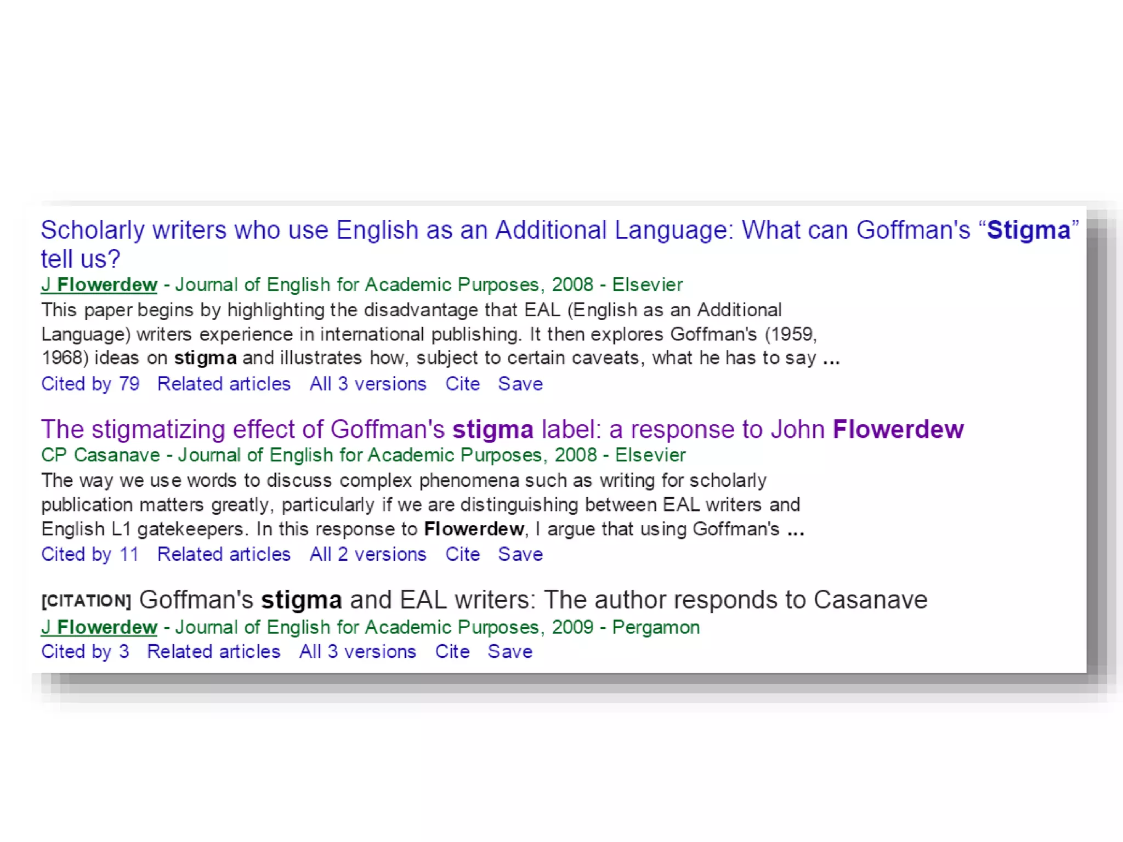Image resolution: width=1123 pixels, height=842 pixels.
Task: Click Cite under the Casanave article
Action: pyautogui.click(x=462, y=554)
